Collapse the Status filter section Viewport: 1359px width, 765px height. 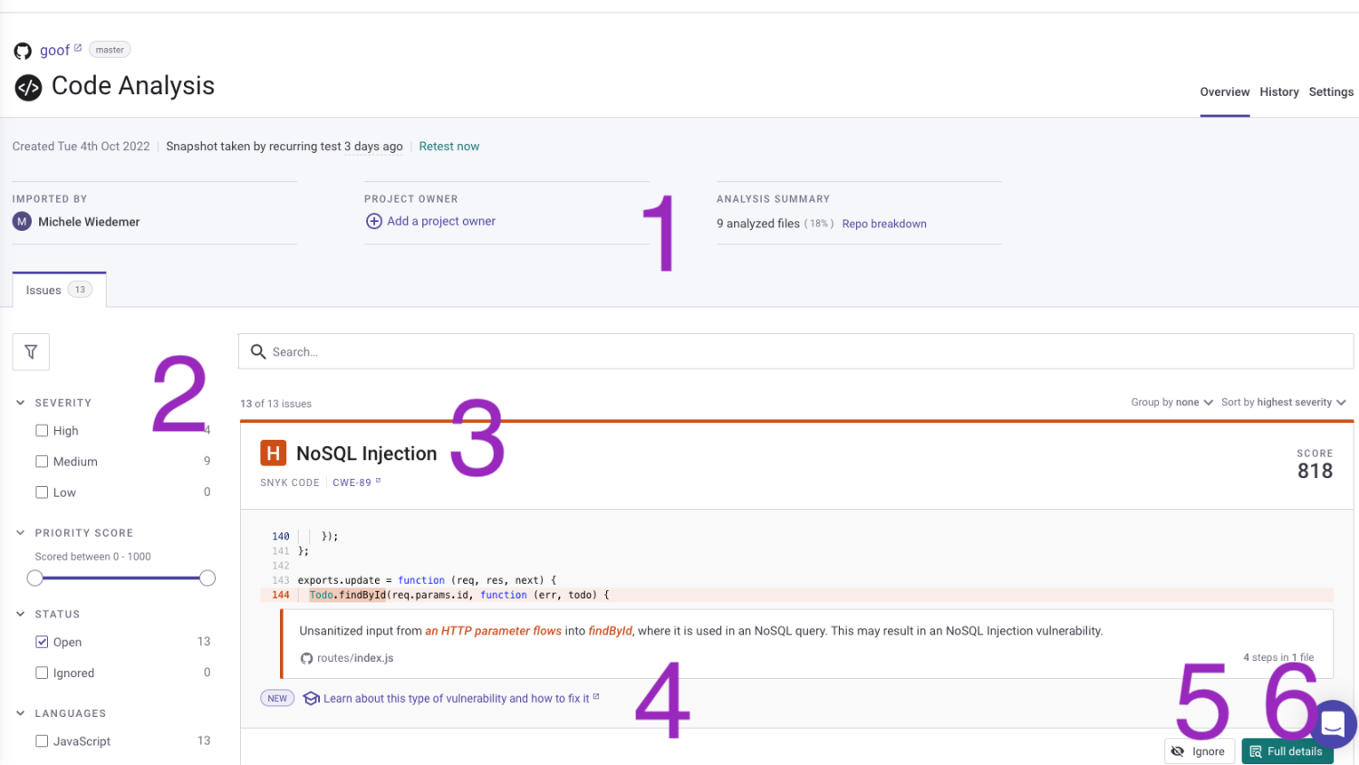point(21,614)
